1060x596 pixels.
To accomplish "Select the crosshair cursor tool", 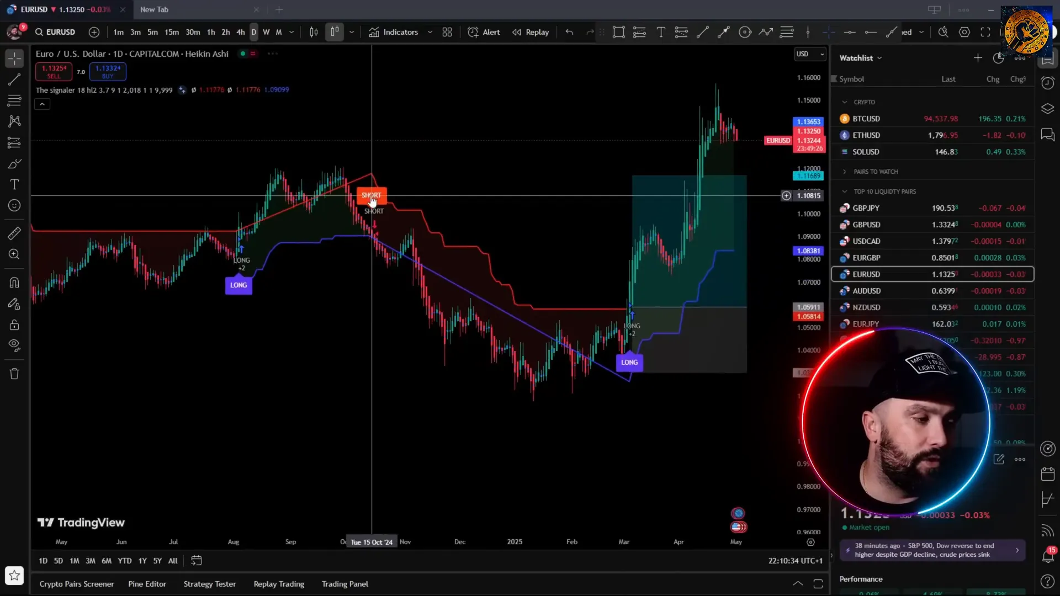I will point(14,58).
